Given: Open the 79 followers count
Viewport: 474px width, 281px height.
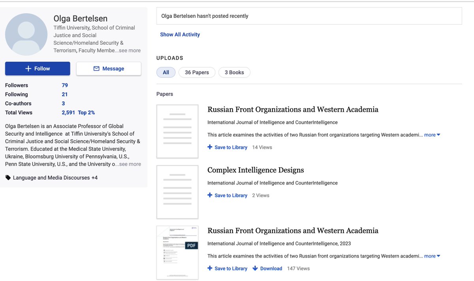Looking at the screenshot, I should pos(65,85).
